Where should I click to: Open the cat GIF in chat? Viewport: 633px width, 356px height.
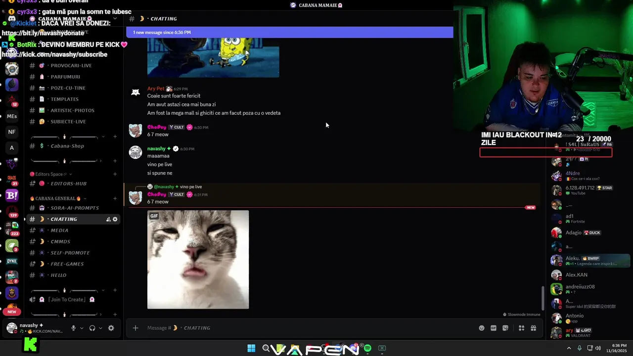pyautogui.click(x=198, y=260)
